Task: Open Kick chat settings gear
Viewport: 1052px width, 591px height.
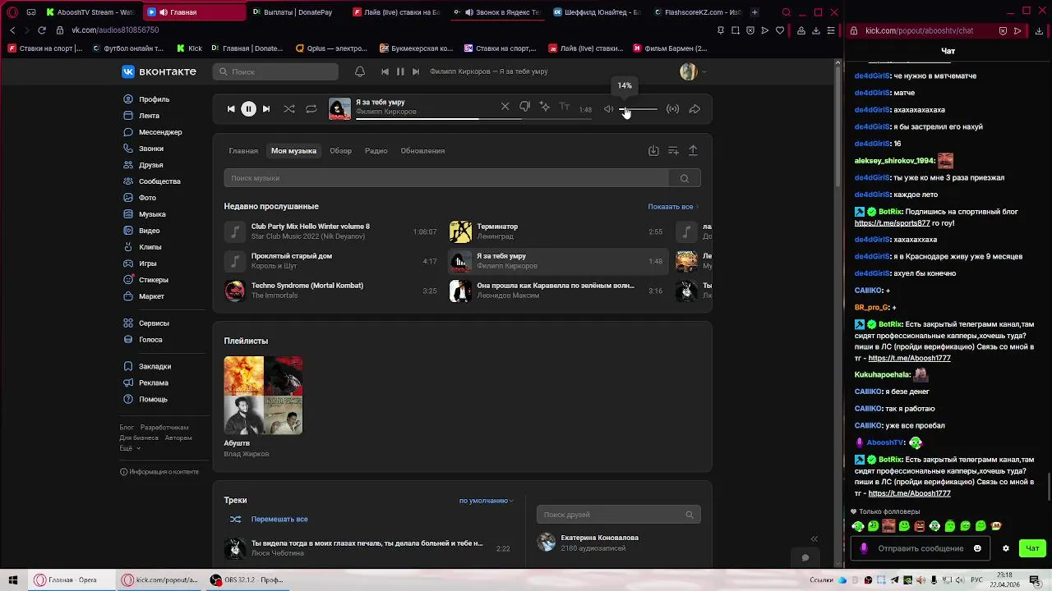Action: (x=1005, y=548)
